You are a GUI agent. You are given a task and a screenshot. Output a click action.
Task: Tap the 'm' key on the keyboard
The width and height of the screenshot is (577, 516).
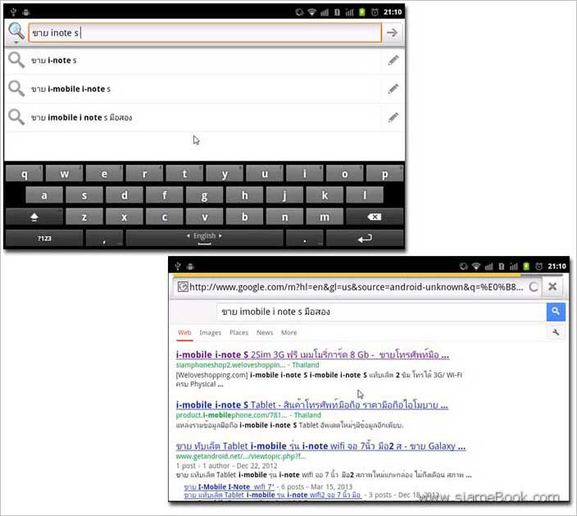pos(325,217)
